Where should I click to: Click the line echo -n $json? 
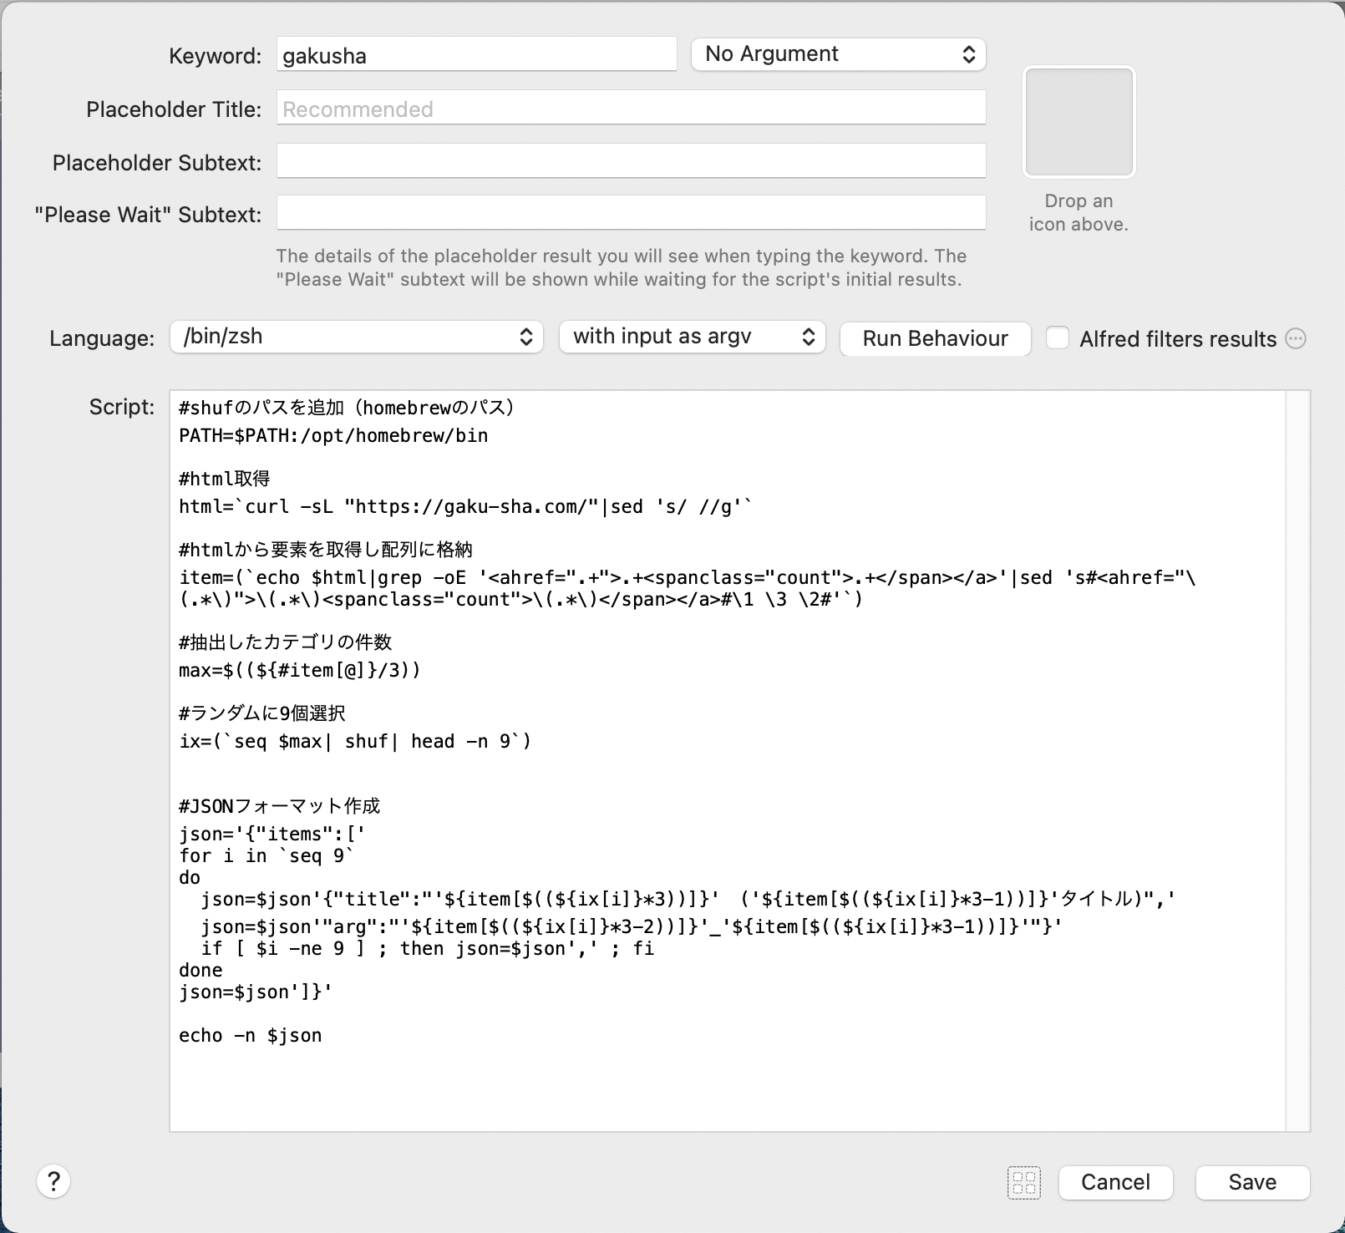click(251, 1035)
